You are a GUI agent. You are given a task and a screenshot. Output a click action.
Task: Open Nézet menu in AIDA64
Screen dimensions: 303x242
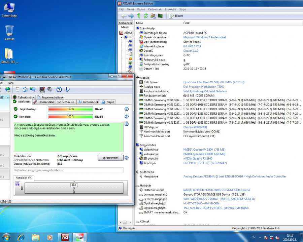(x=130, y=9)
